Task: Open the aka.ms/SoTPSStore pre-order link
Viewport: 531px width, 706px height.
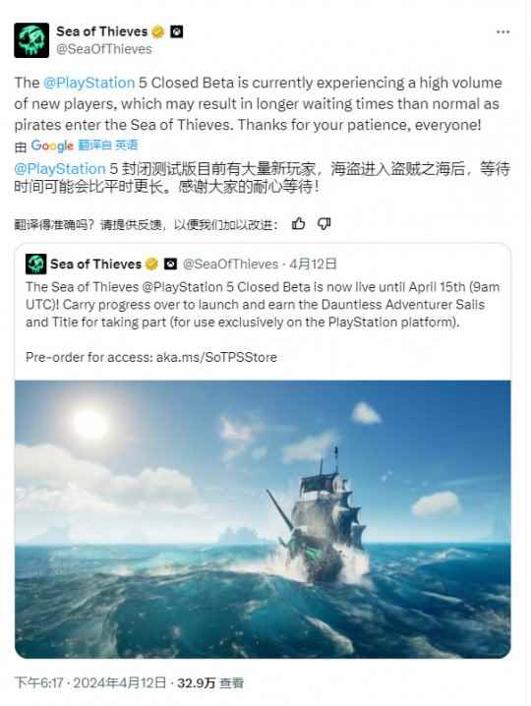Action: (216, 357)
